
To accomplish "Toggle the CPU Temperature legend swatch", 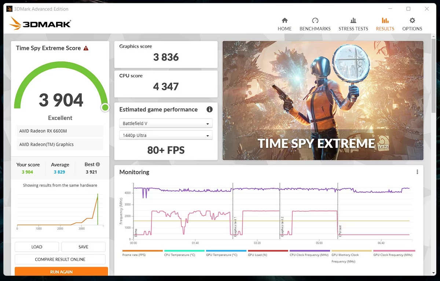I will (184, 251).
